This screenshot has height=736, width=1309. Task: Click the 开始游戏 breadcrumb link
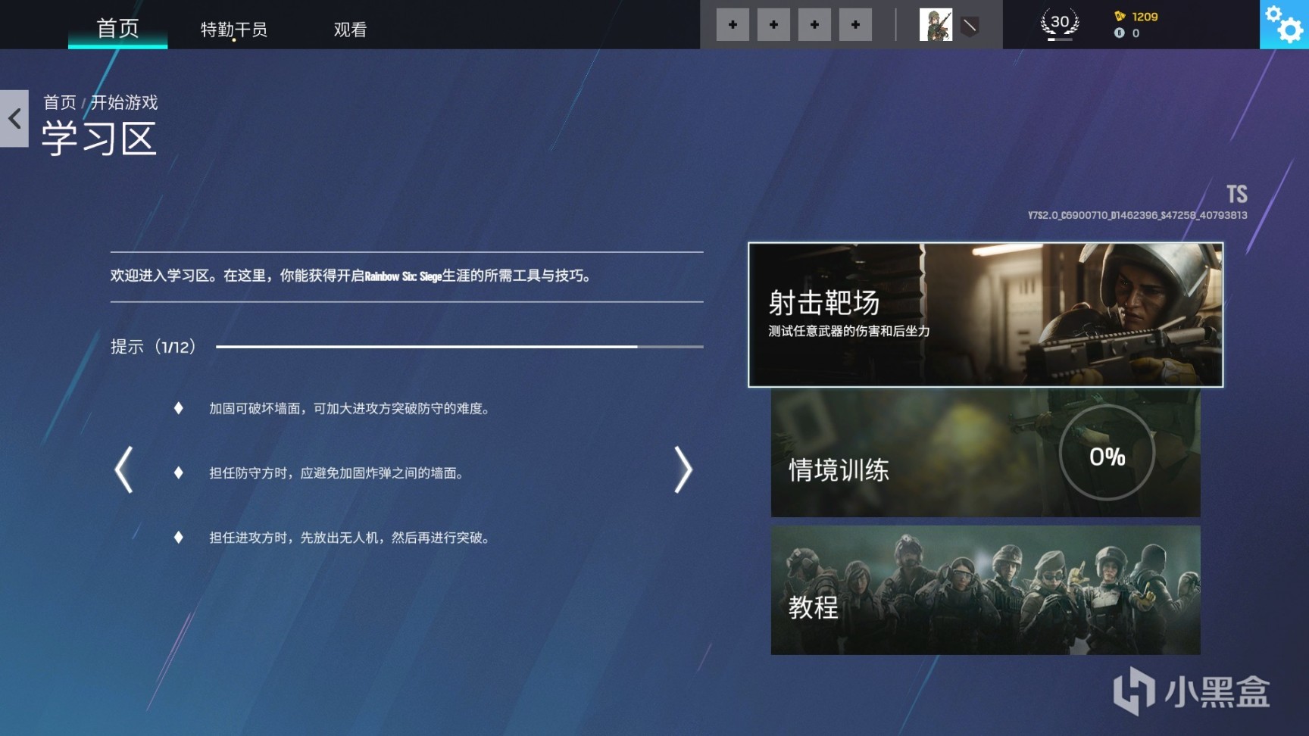click(124, 102)
